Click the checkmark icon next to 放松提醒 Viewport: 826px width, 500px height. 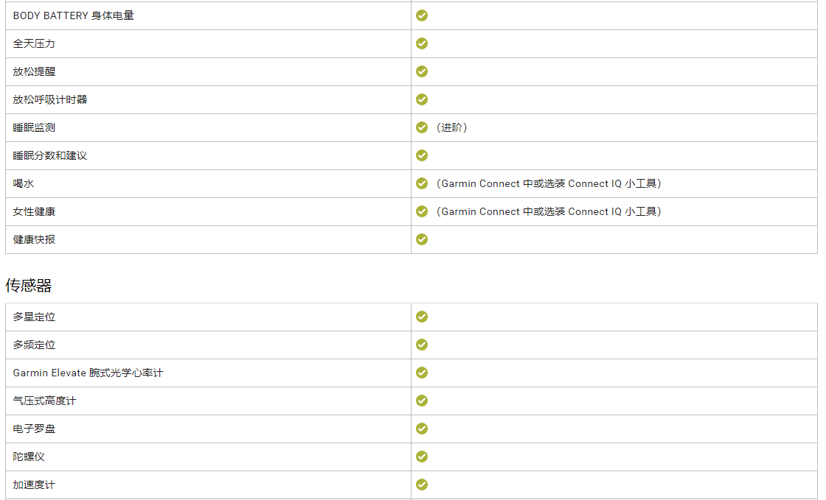[x=422, y=71]
